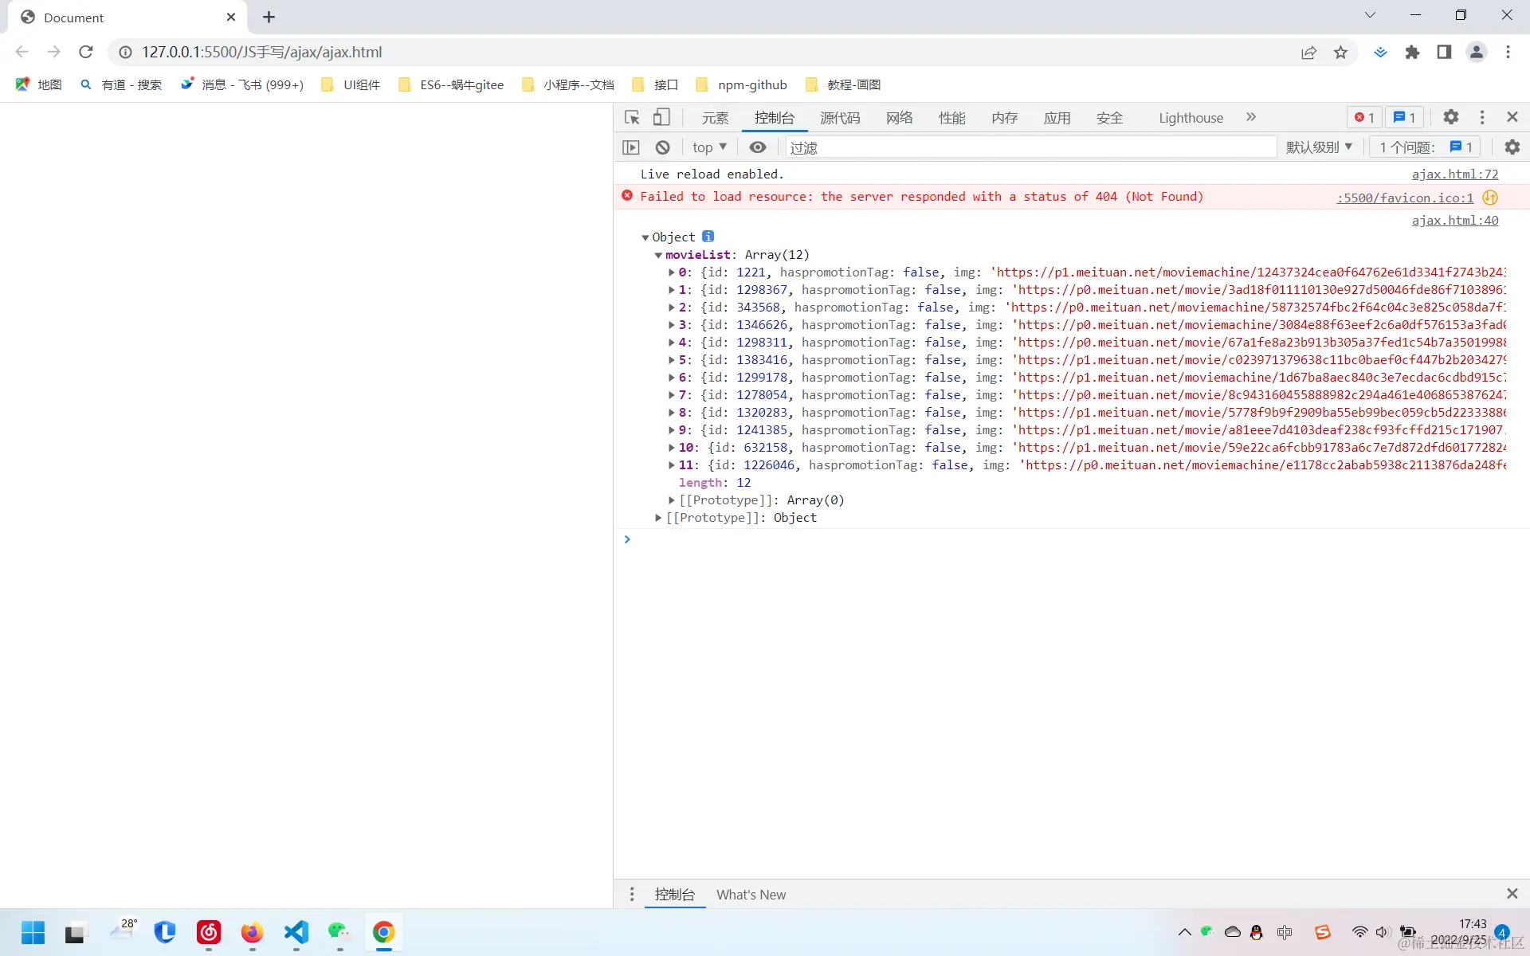Screen dimensions: 1530x956
Task: Collapse the movieList array
Action: 658,255
